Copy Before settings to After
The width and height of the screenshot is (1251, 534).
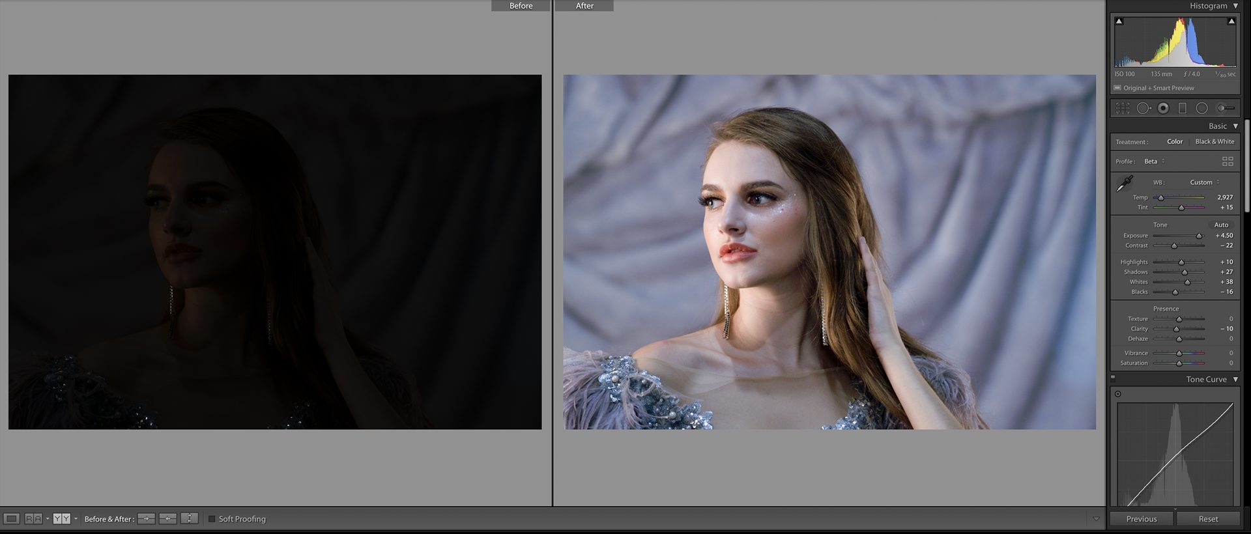pos(146,519)
